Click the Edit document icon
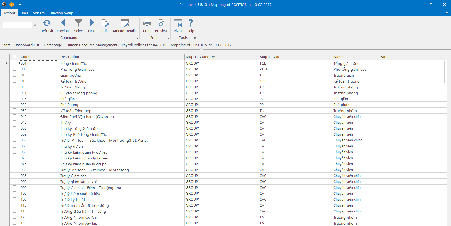The width and height of the screenshot is (451, 226). [x=105, y=23]
